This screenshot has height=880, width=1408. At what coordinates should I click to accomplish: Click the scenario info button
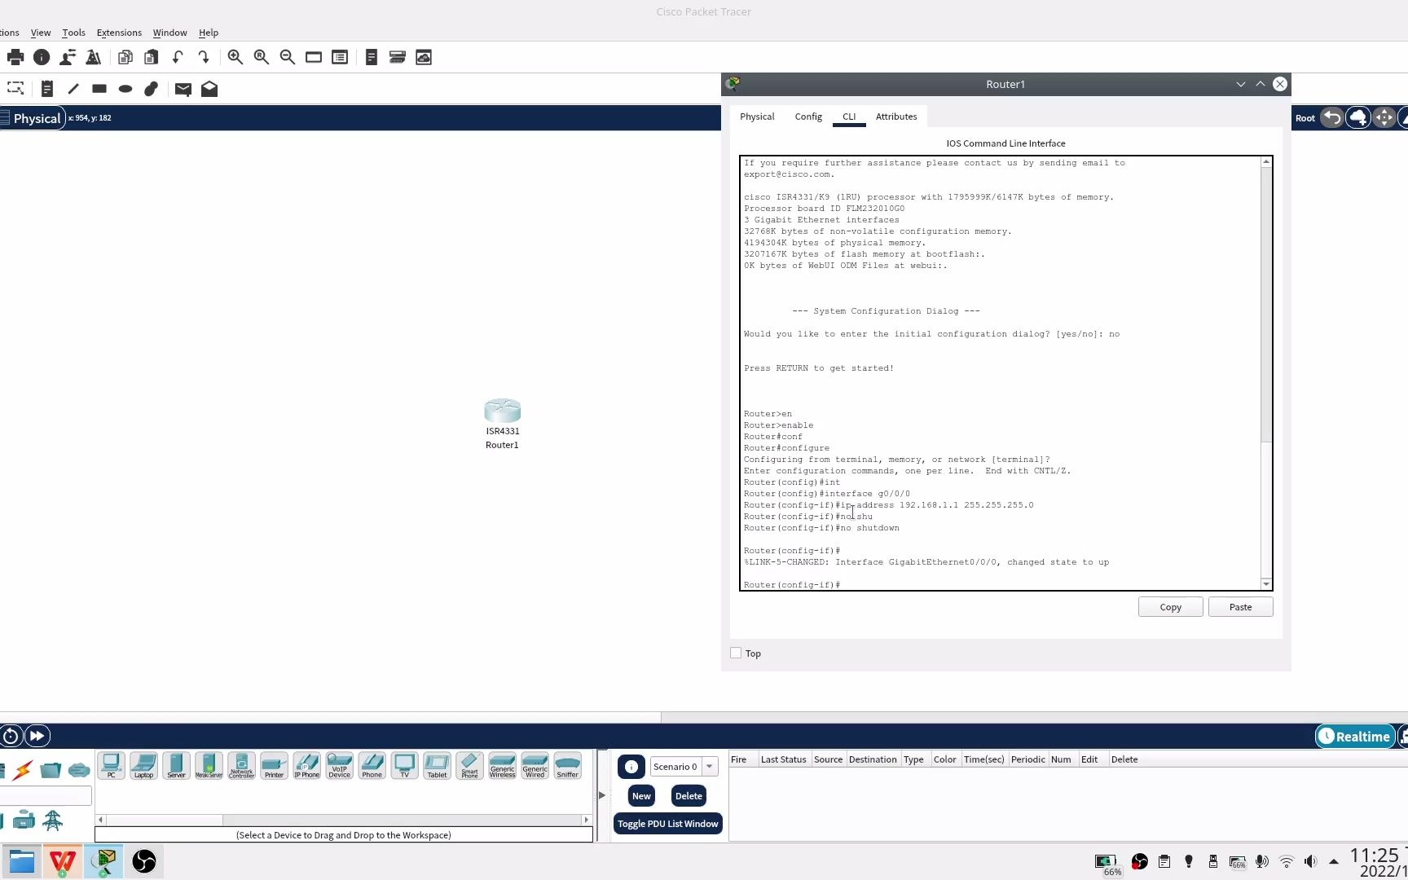631,767
